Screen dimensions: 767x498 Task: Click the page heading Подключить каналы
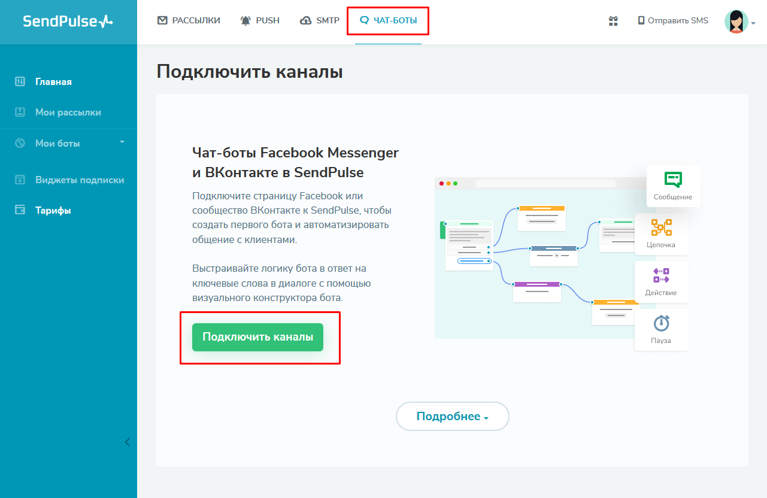(x=250, y=71)
